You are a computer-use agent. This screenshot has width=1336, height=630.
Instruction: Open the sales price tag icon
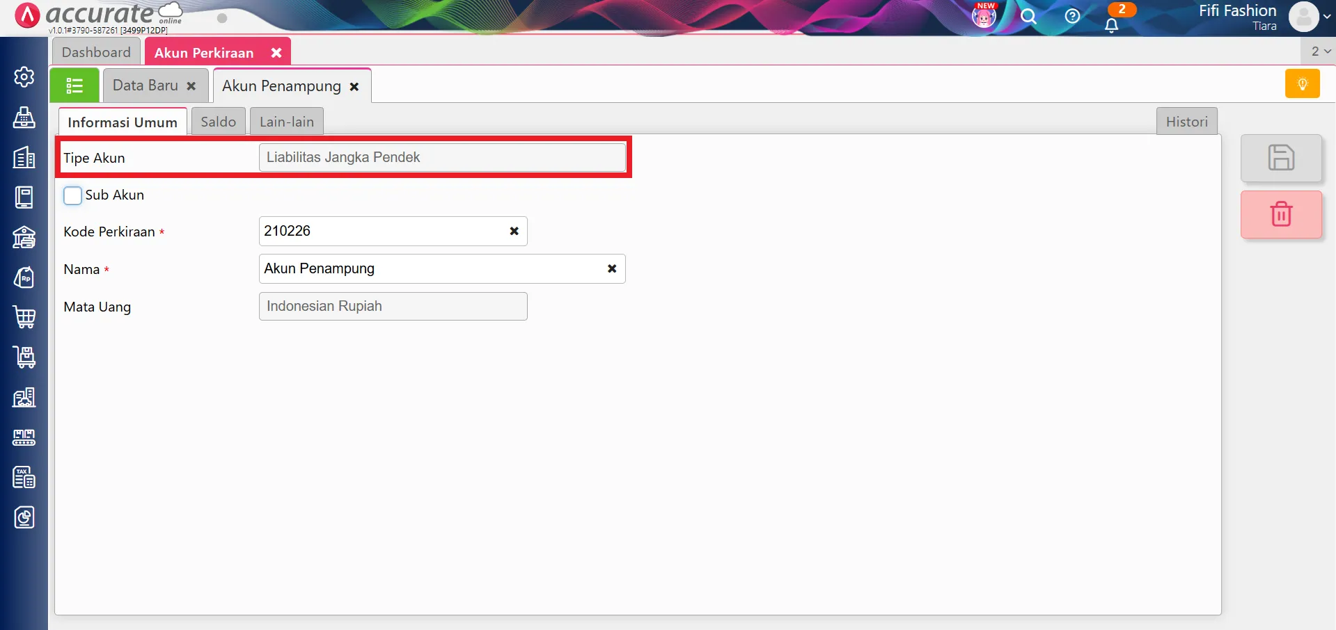pyautogui.click(x=24, y=277)
